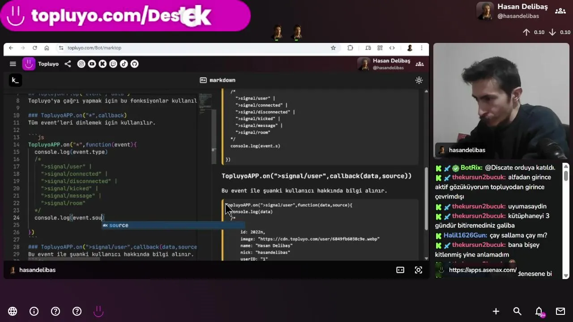The image size is (573, 322).
Task: Open the first question mark help icon
Action: point(56,311)
